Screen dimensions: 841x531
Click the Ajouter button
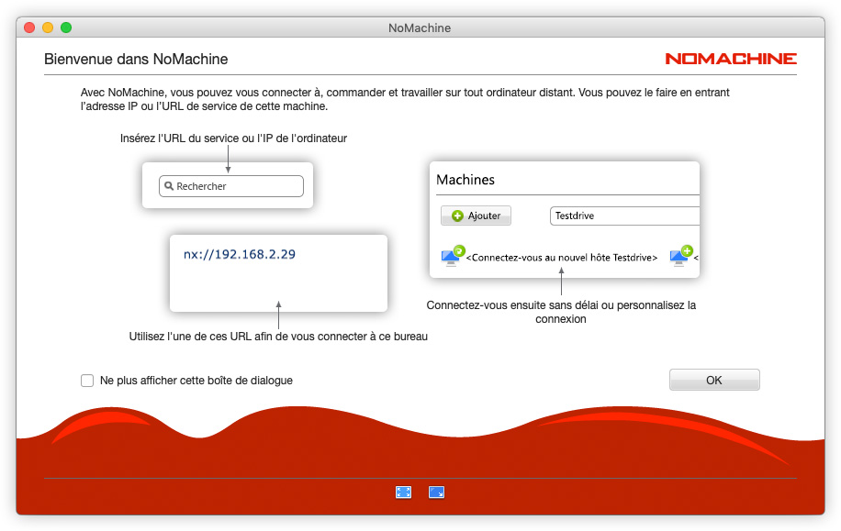pyautogui.click(x=476, y=216)
